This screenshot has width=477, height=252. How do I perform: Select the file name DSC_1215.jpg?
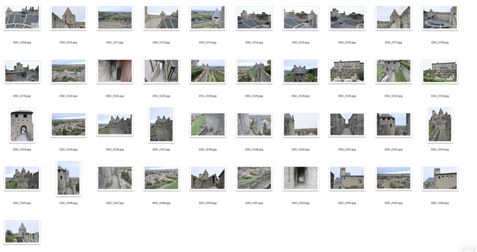click(300, 42)
